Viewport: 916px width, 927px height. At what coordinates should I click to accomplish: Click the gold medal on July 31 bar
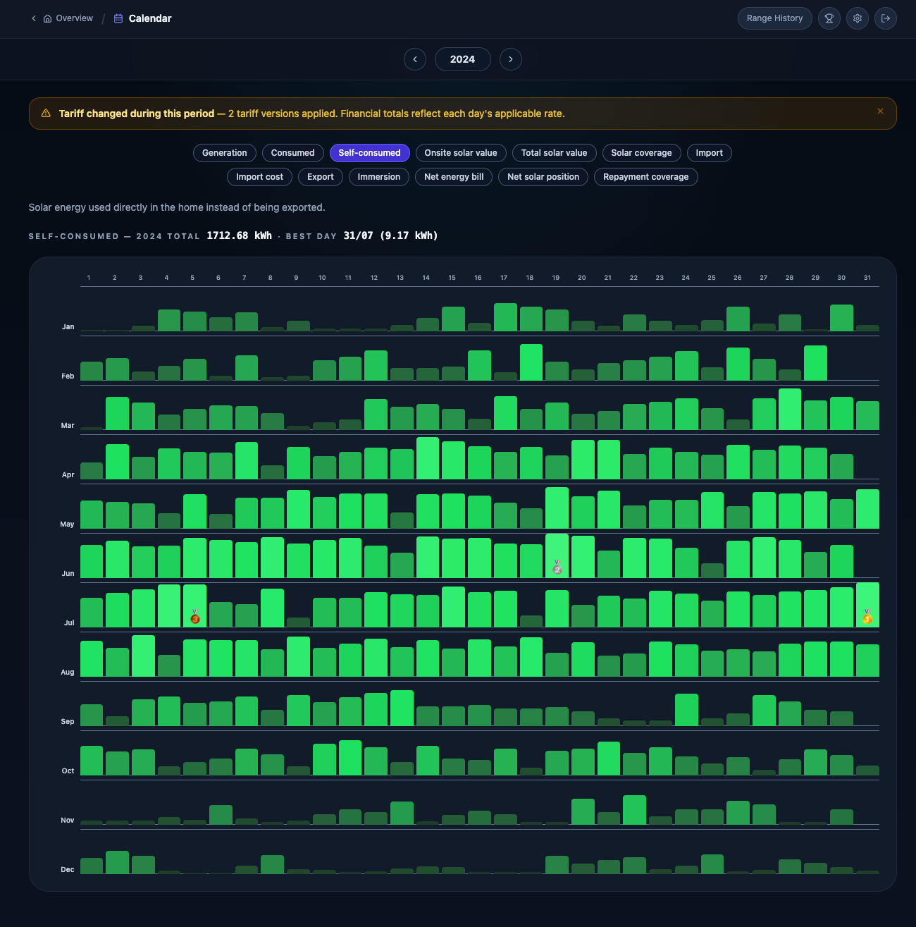tap(867, 617)
